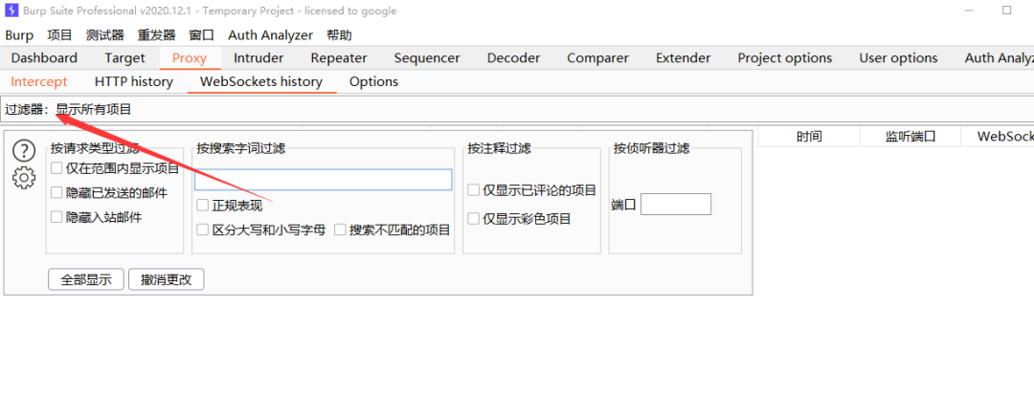Image resolution: width=1034 pixels, height=394 pixels.
Task: Switch to the Repeater tab
Action: coord(339,58)
